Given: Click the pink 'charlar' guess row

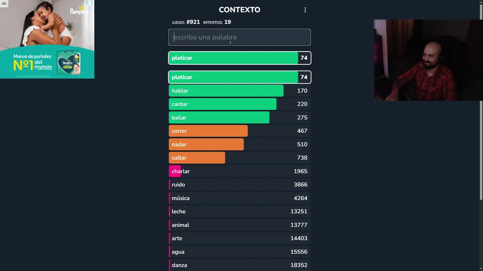Looking at the screenshot, I should pyautogui.click(x=240, y=171).
